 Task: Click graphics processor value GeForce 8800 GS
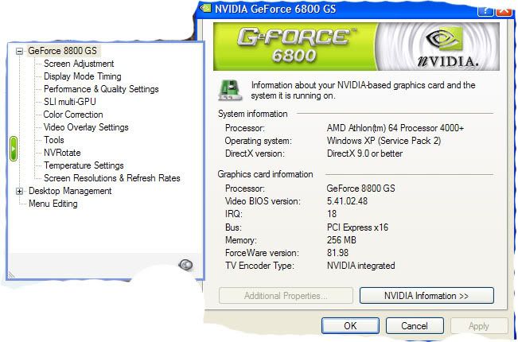[360, 188]
